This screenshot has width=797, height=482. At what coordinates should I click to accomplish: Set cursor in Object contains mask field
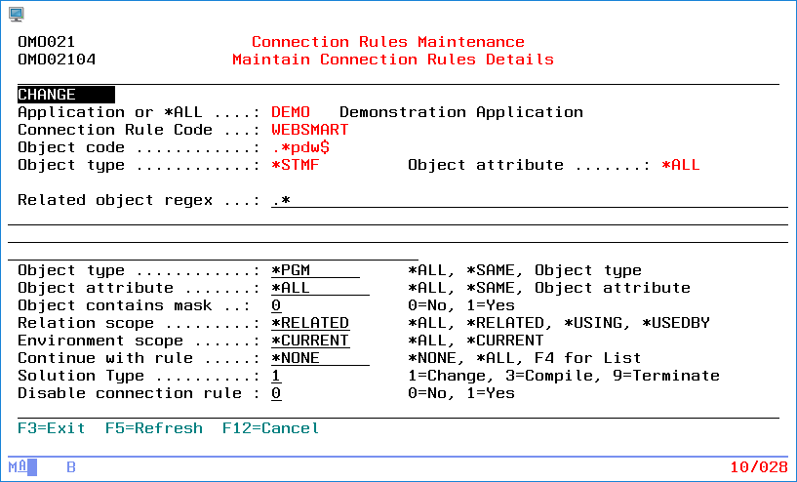coord(277,305)
